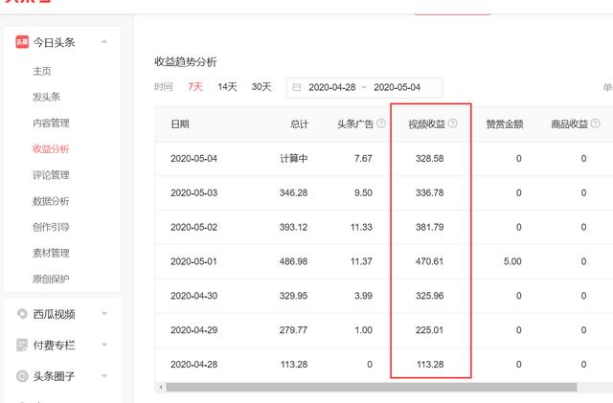The height and width of the screenshot is (403, 613).
Task: Click left arrow of horizontal scrollbar
Action: point(161,387)
